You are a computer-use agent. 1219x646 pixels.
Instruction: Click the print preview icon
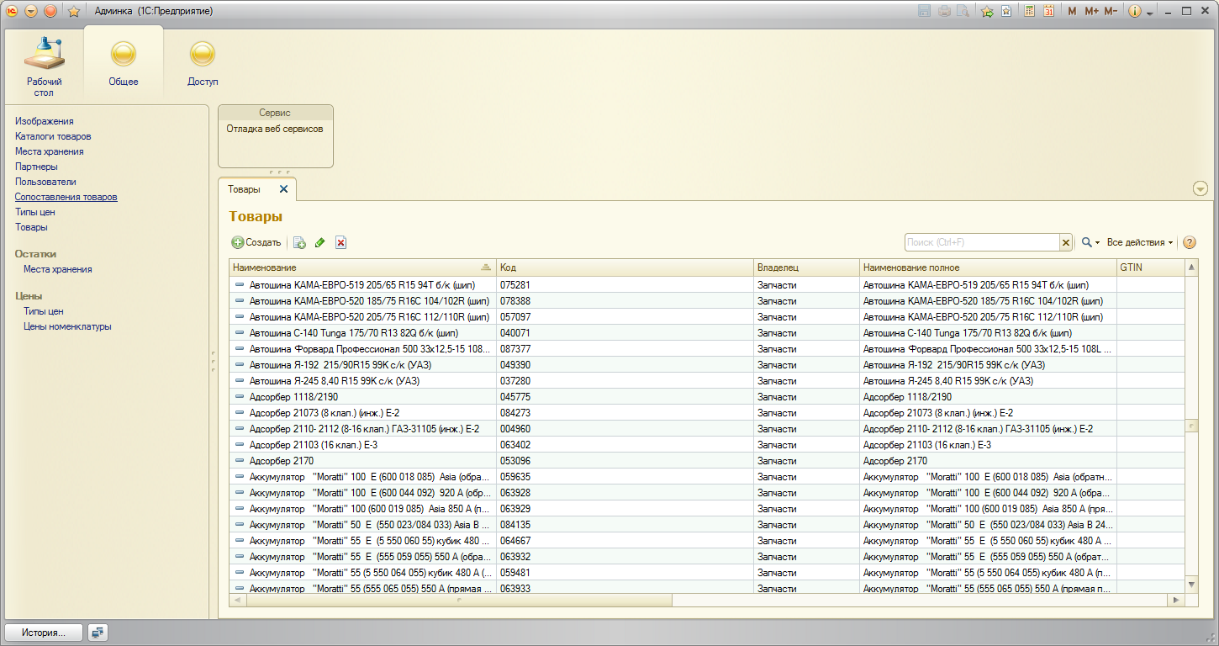(963, 11)
